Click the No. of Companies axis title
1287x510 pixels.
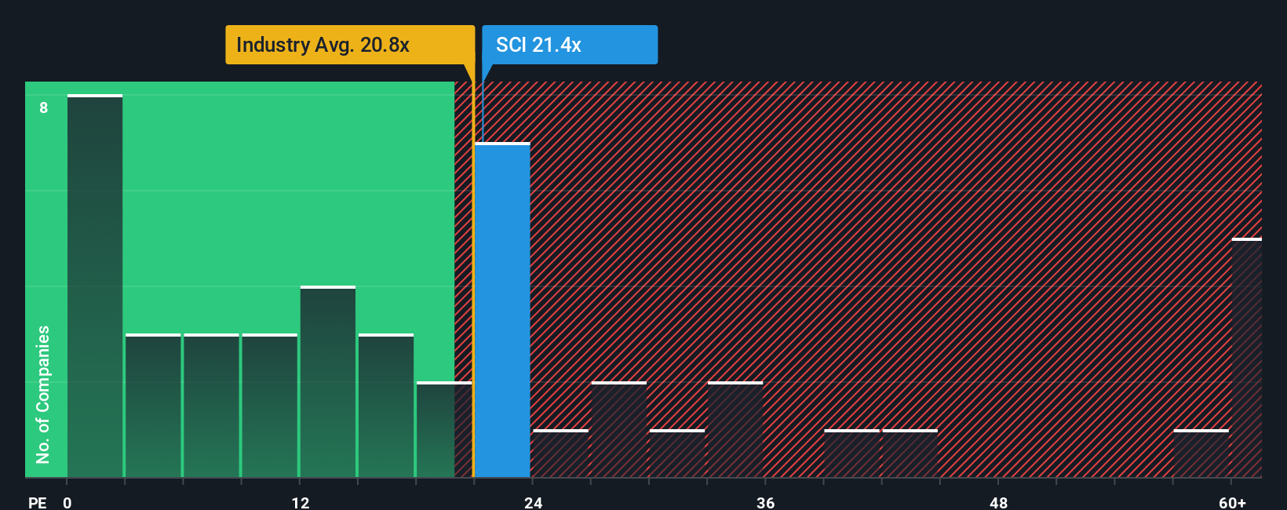[43, 394]
